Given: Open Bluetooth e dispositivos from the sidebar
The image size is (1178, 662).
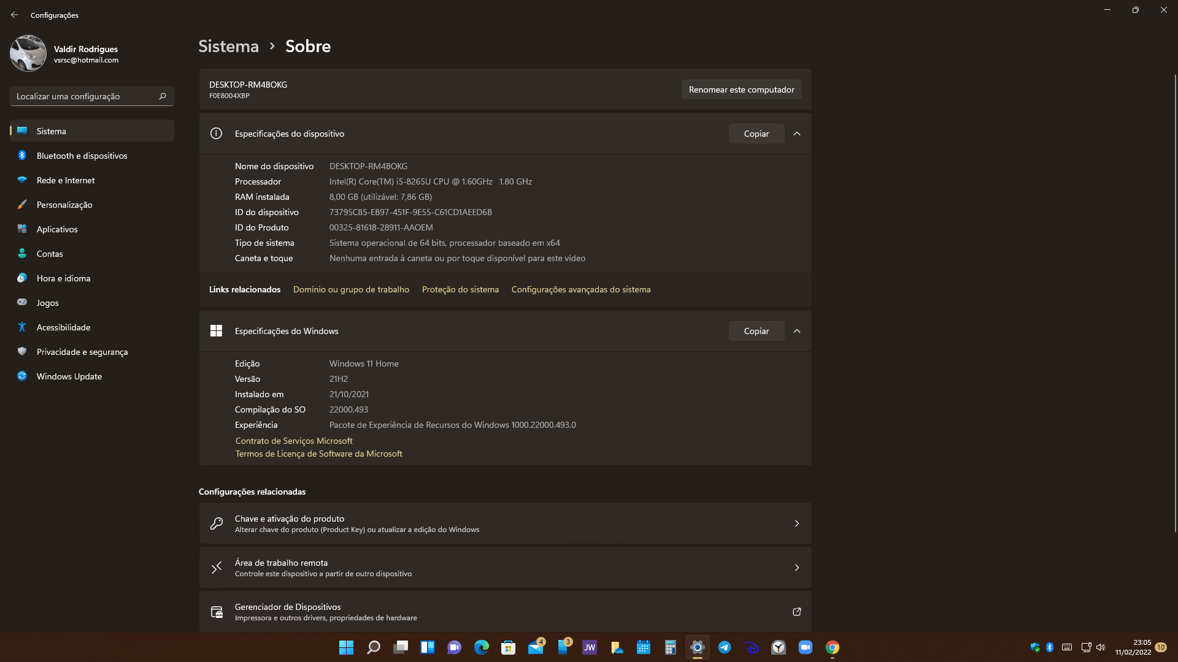Looking at the screenshot, I should coord(82,156).
